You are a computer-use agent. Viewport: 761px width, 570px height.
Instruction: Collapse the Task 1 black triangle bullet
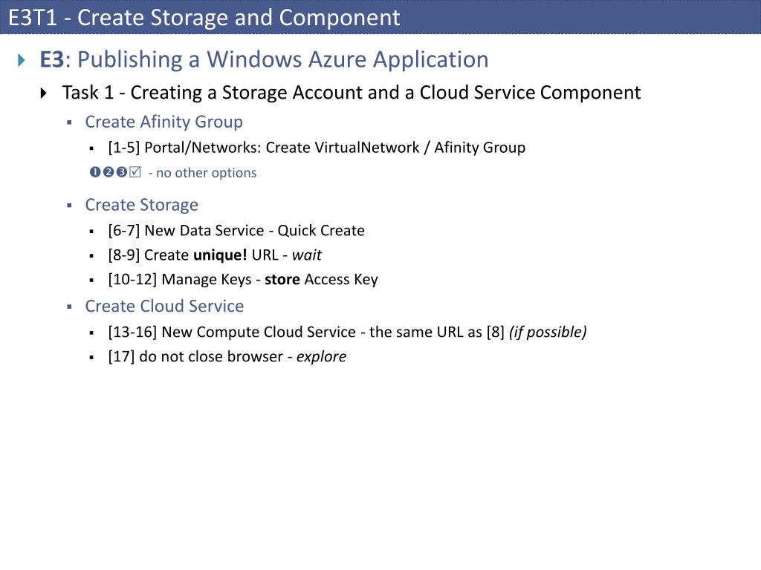click(44, 93)
